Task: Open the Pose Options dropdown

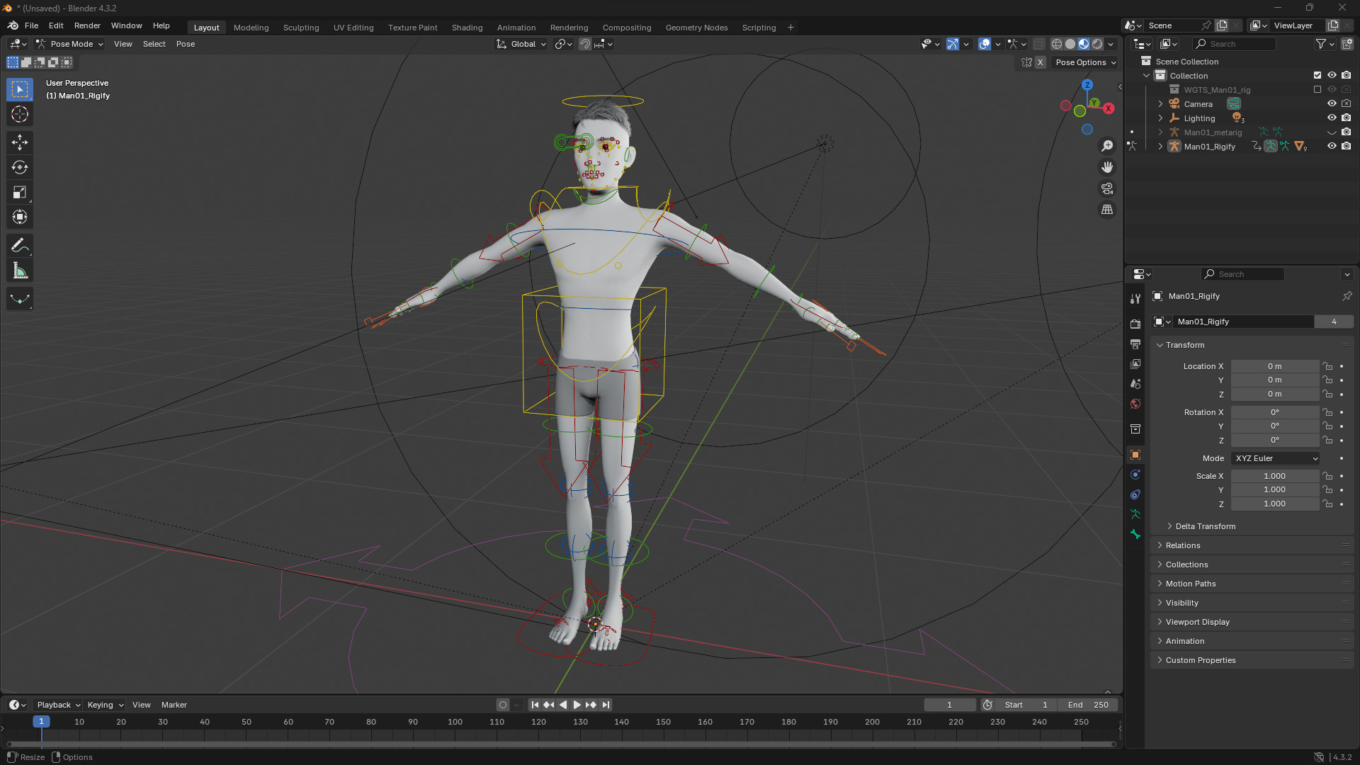Action: [1086, 62]
